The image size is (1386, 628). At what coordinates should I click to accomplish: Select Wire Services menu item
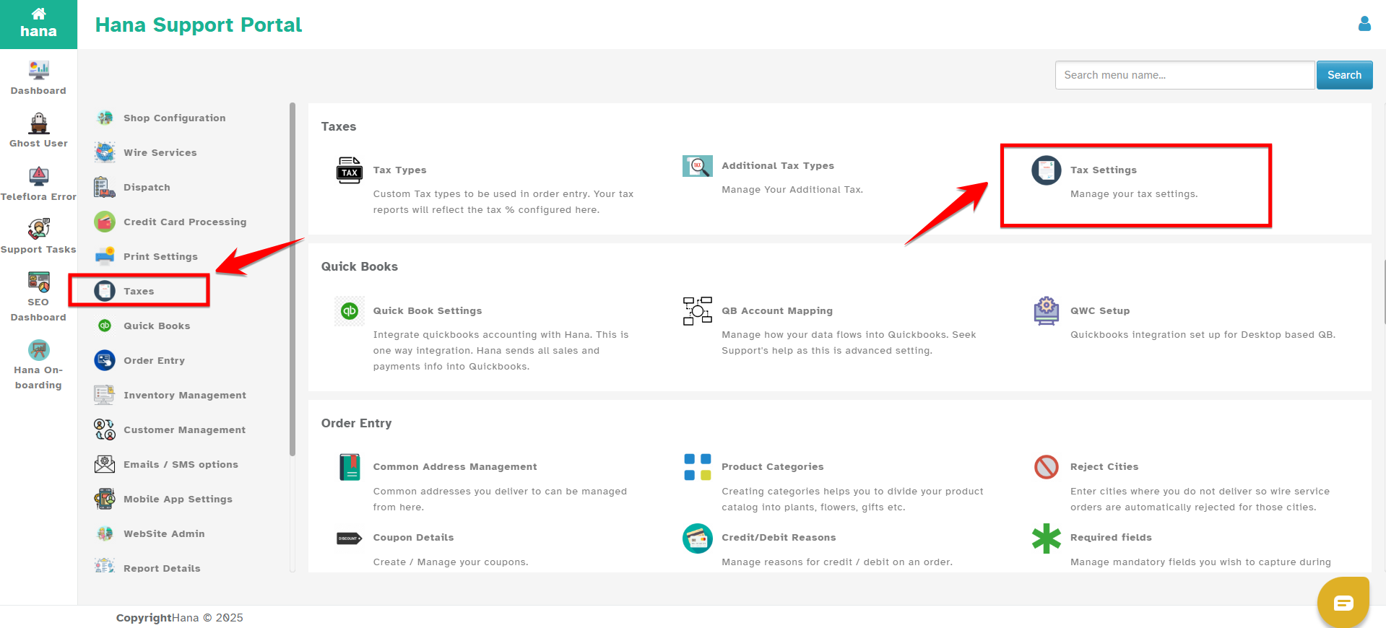(x=160, y=152)
